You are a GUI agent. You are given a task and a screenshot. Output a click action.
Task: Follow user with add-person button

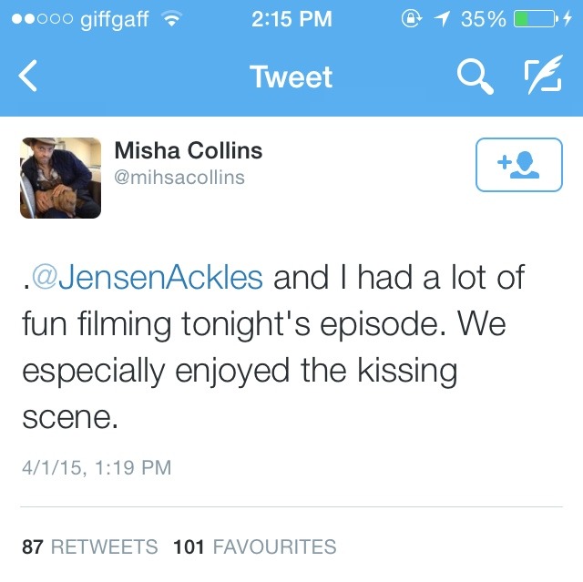(x=519, y=165)
